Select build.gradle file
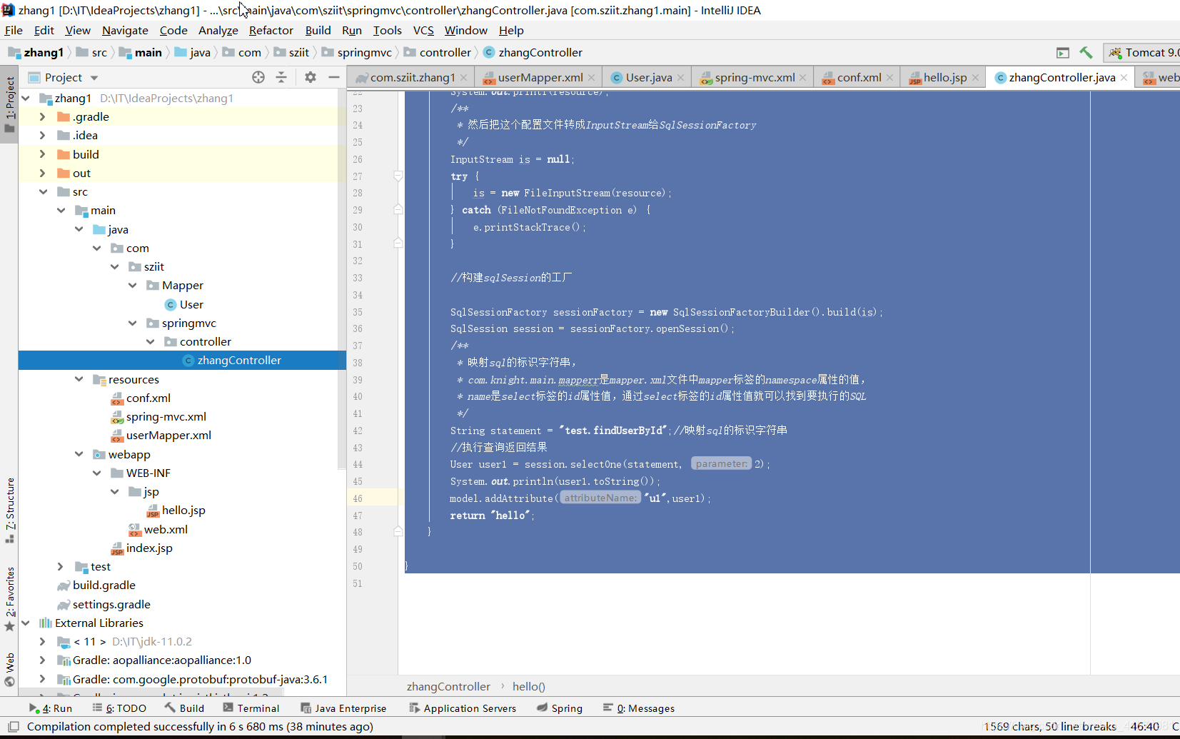This screenshot has height=739, width=1180. click(x=96, y=585)
